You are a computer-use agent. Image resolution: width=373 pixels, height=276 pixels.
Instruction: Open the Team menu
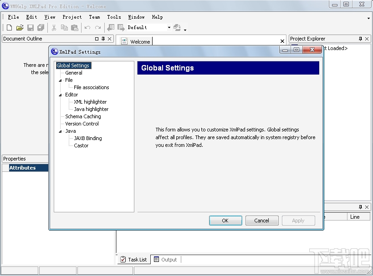[x=94, y=17]
